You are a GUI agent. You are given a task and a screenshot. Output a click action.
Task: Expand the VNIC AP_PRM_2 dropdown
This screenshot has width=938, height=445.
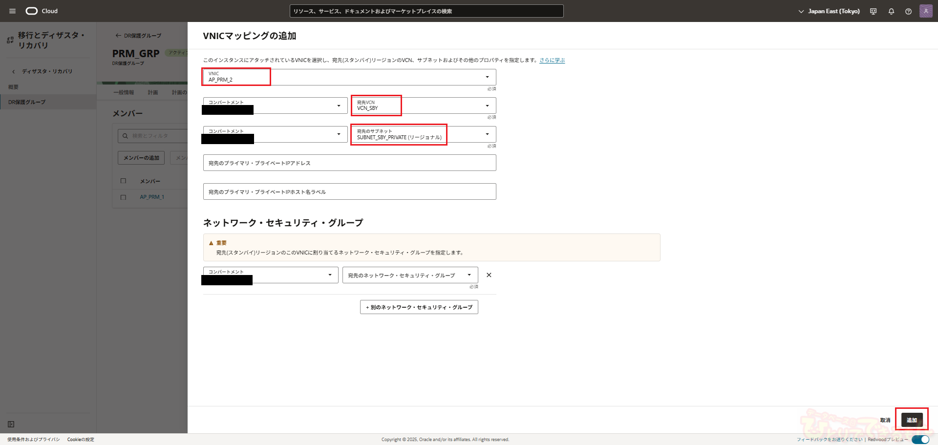coord(487,77)
